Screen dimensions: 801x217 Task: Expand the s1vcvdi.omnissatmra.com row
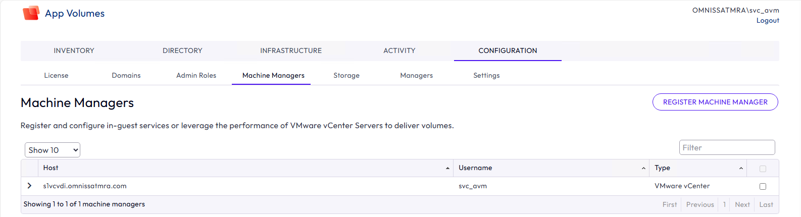tap(29, 186)
